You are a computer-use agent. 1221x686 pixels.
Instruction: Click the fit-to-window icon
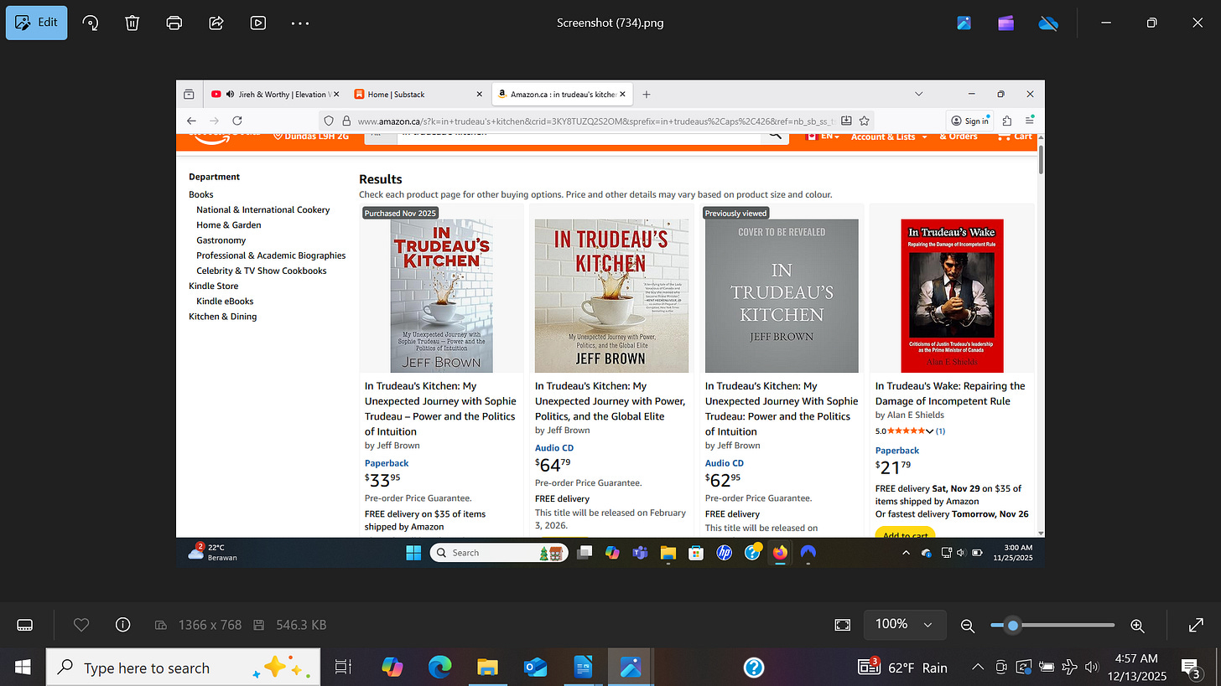(x=843, y=625)
